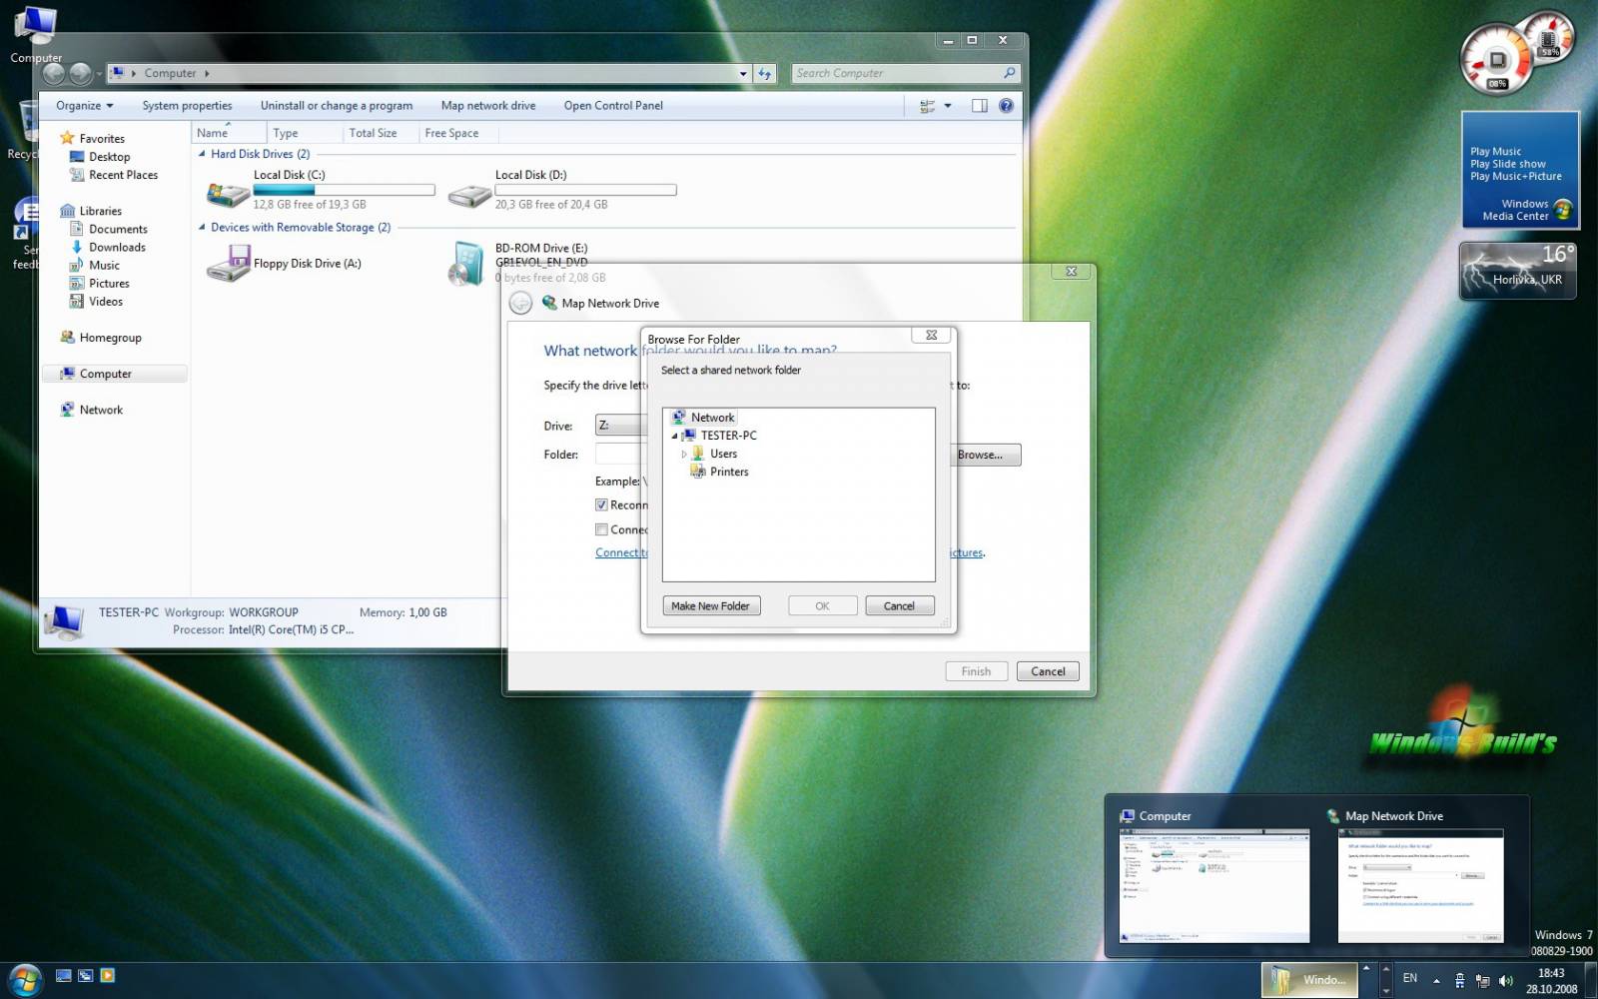Select Network root in folder tree
The image size is (1598, 999).
[x=703, y=418]
